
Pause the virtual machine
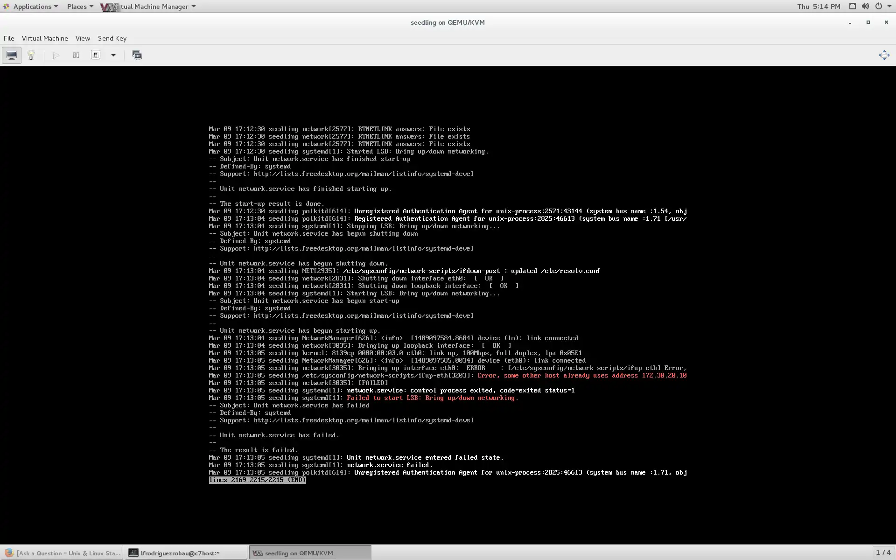click(76, 55)
